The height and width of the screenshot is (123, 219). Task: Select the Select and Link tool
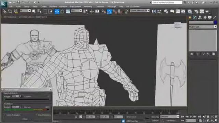(x=4, y=11)
